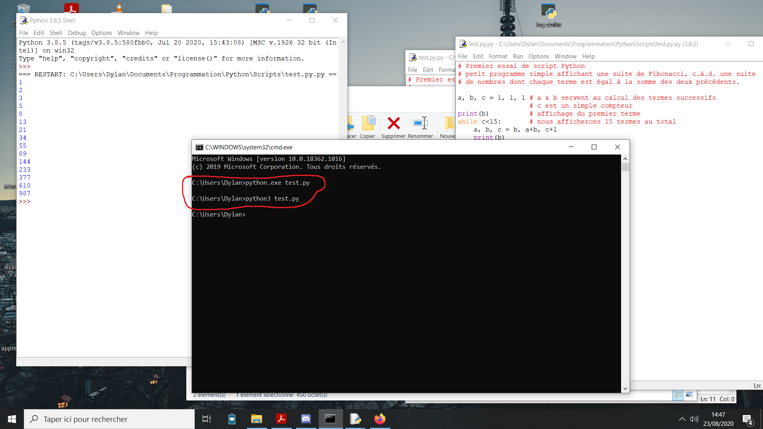The image size is (763, 429).
Task: Click the down arrow on cmd window scrollbar
Action: click(626, 388)
